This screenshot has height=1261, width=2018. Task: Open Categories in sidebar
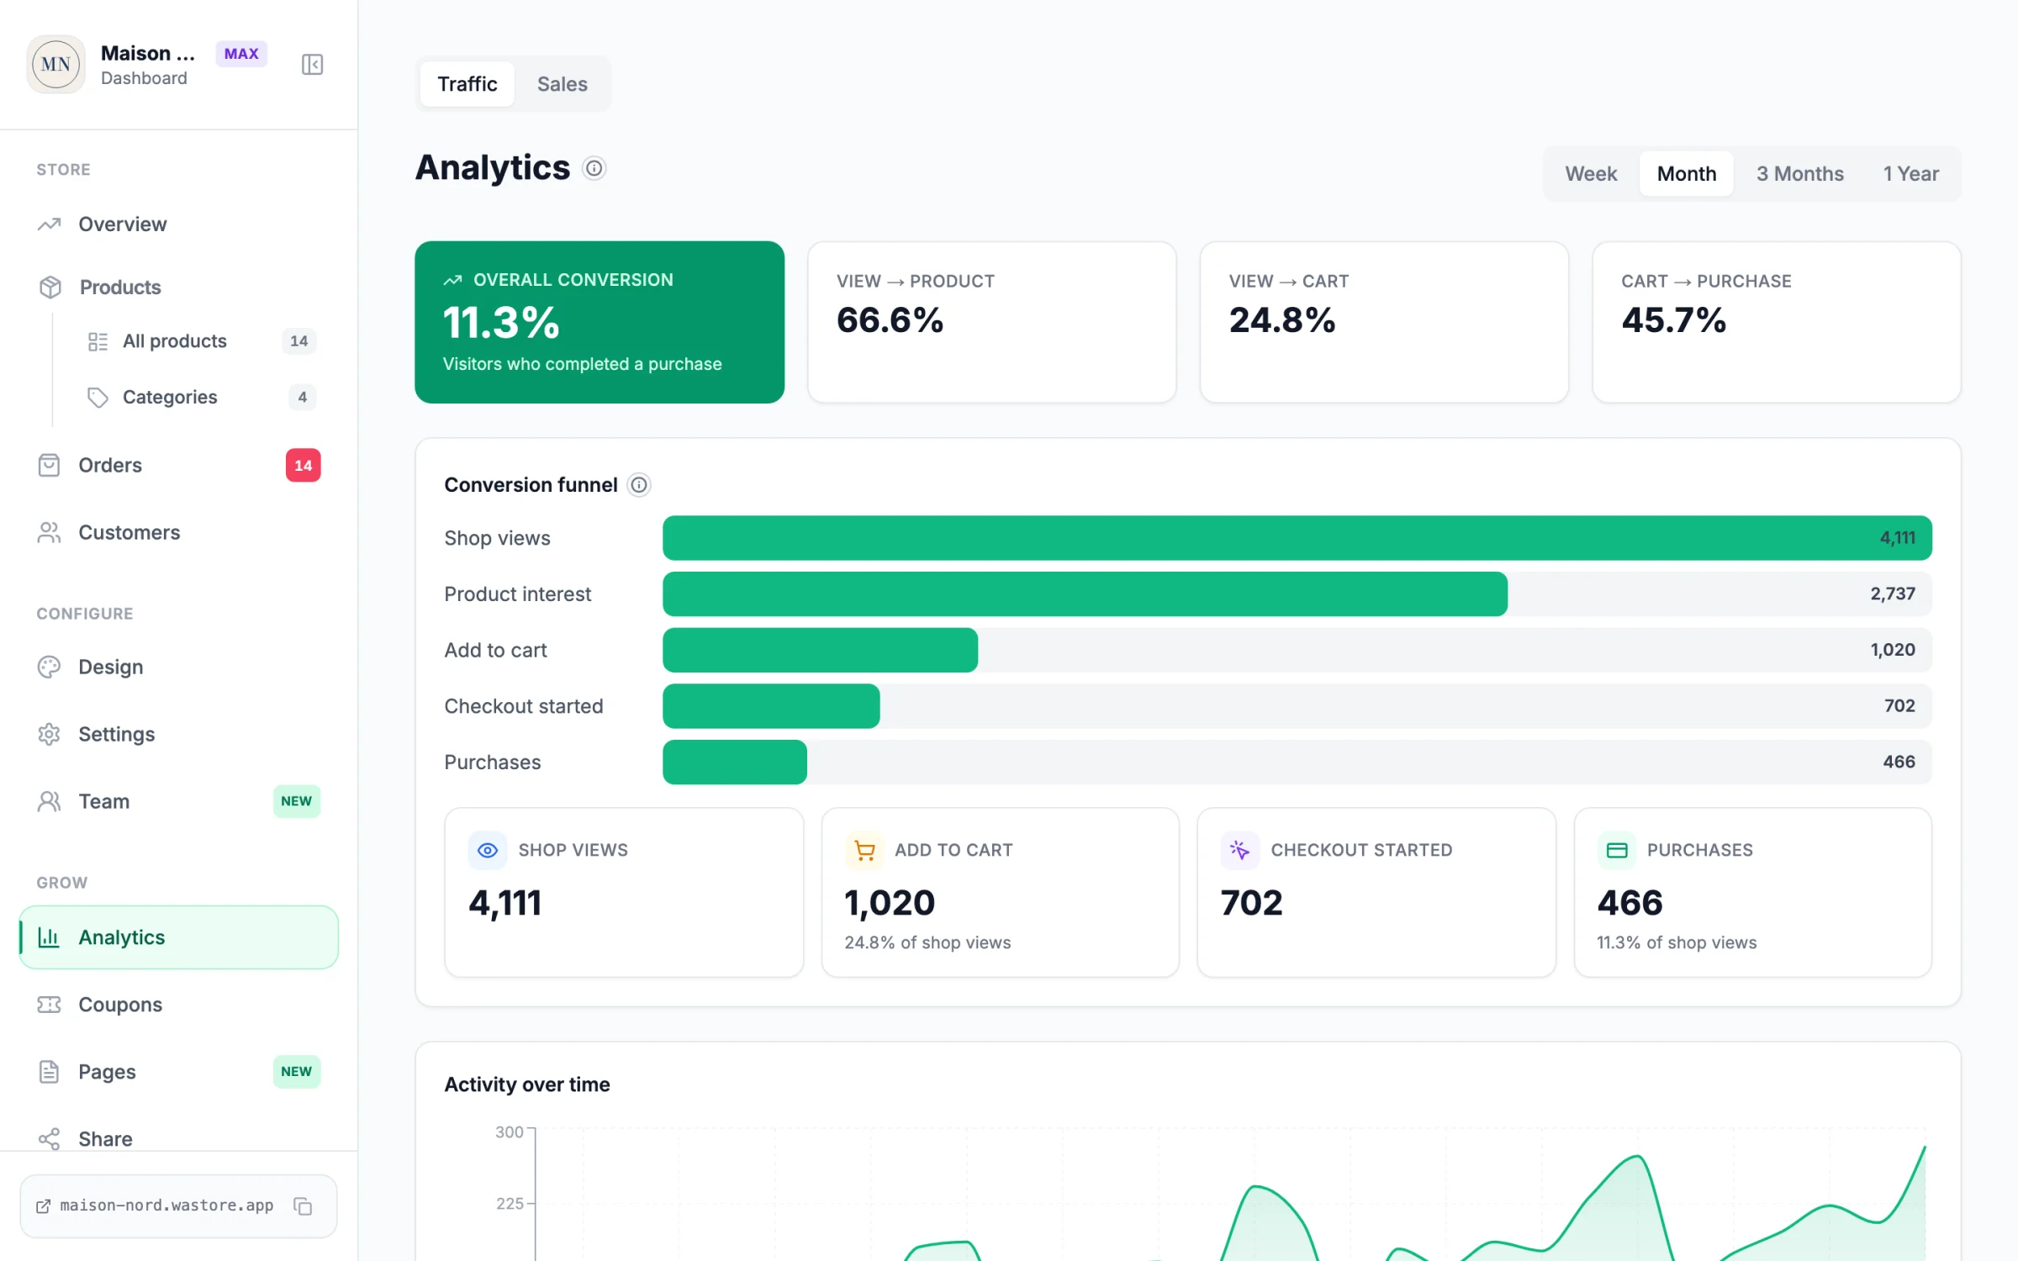(201, 397)
